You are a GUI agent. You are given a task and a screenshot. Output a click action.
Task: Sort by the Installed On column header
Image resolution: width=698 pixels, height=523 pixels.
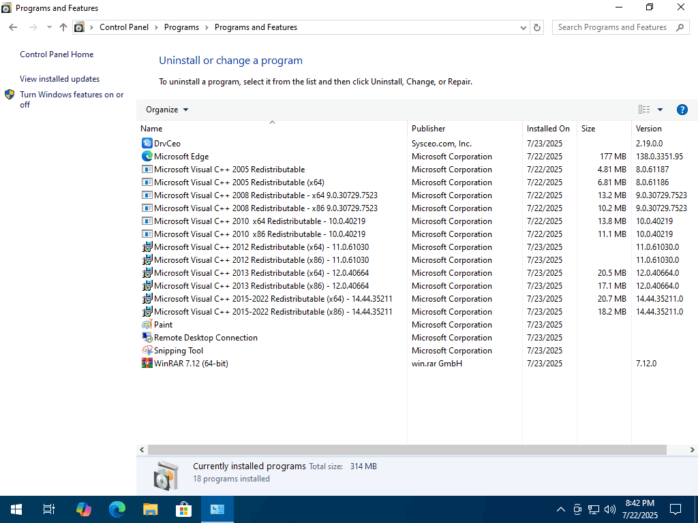[550, 128]
